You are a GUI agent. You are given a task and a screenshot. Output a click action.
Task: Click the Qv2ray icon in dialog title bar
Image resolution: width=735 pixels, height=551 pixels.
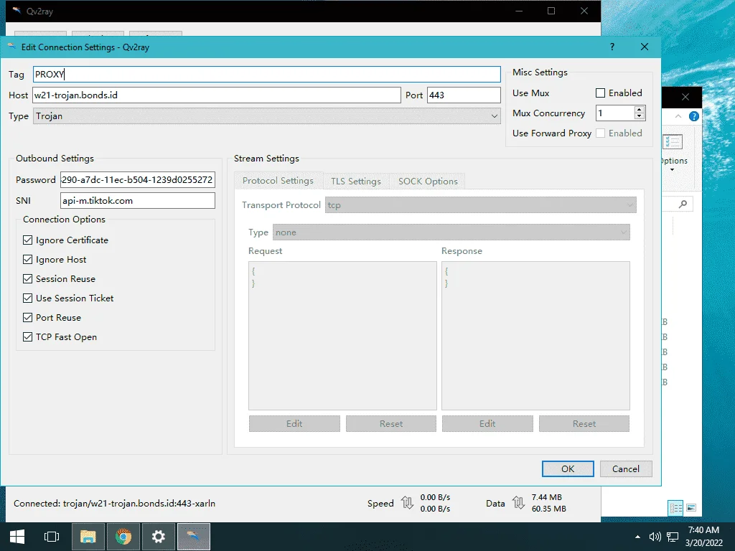point(11,47)
